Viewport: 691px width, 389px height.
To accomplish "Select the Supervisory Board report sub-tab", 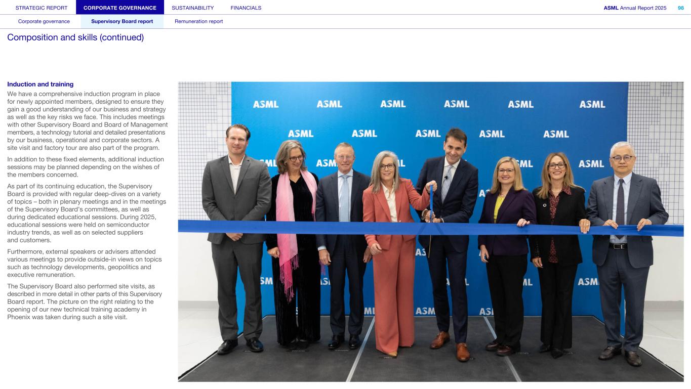I will (x=122, y=21).
